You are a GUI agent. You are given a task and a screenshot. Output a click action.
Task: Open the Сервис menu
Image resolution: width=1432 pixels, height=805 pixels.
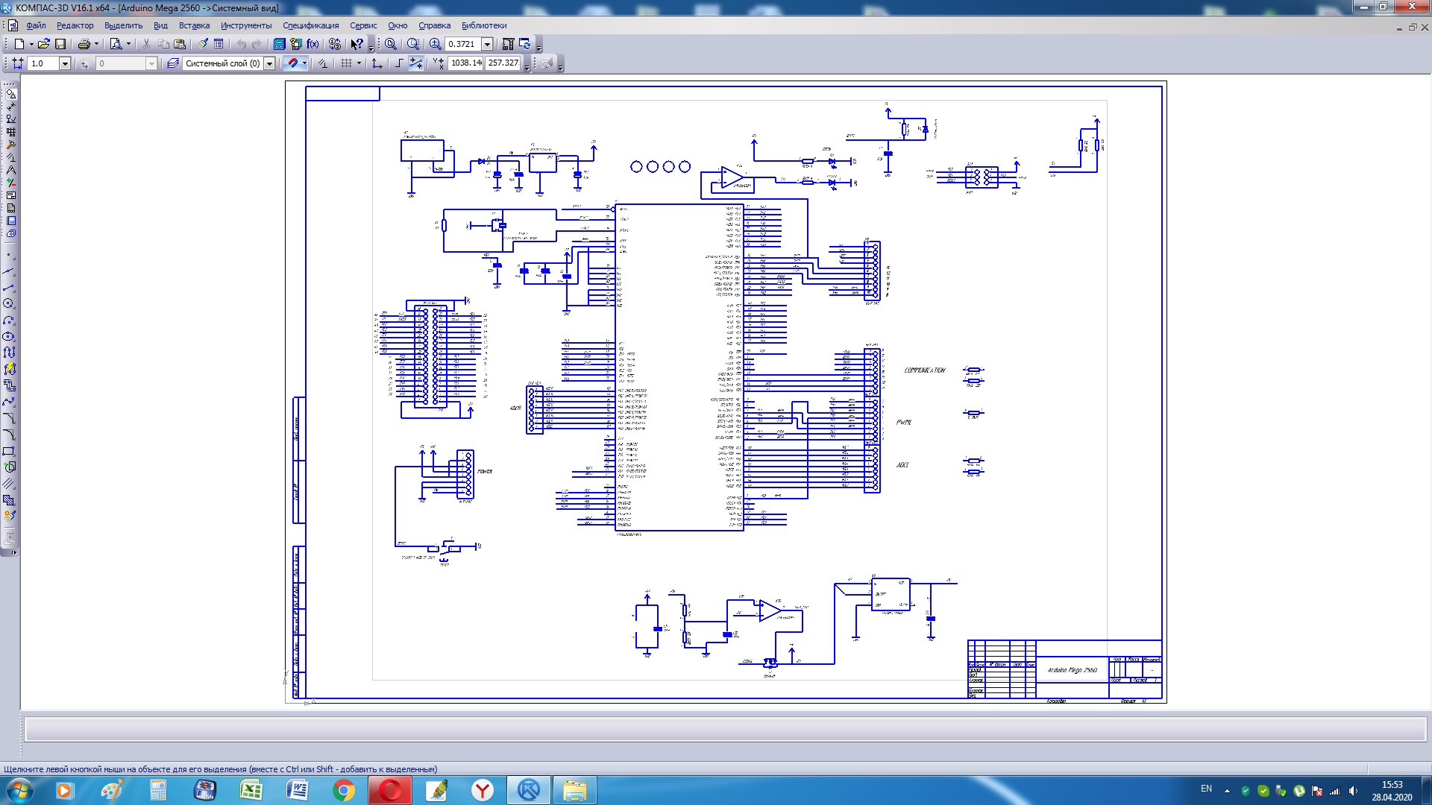point(363,25)
